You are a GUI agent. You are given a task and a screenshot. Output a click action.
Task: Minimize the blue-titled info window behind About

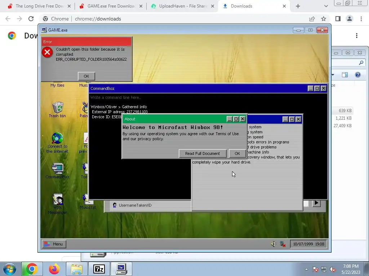point(285,119)
